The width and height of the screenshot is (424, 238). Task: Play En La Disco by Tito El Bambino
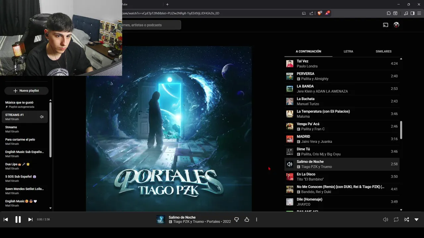(342, 177)
